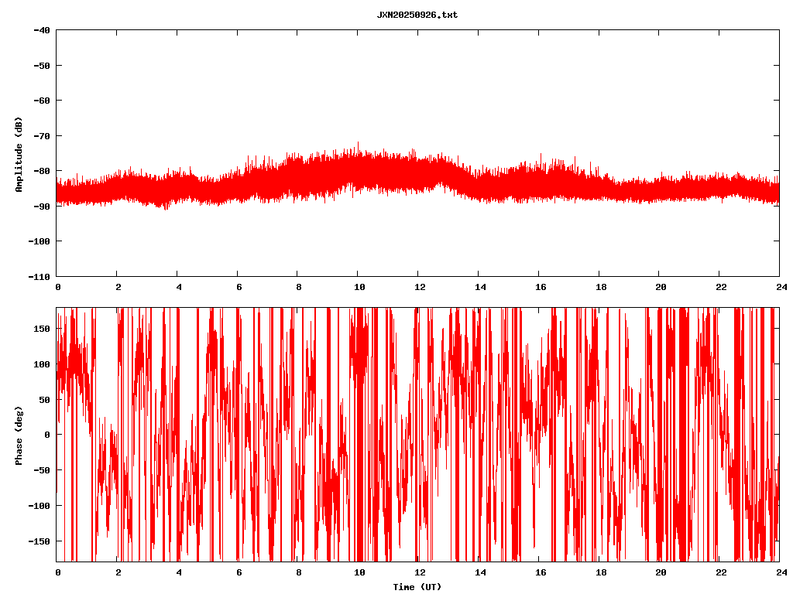793x594 pixels.
Task: Click the JXN20250926.txt plot title
Action: pos(417,15)
